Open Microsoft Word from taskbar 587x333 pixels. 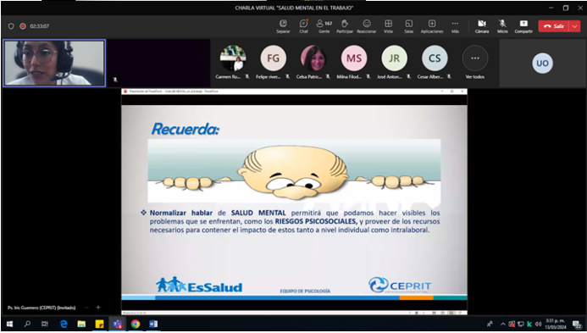[153, 324]
